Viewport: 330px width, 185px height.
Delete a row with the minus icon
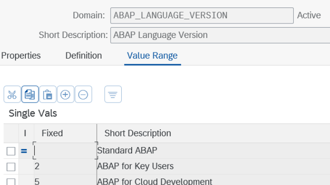pyautogui.click(x=83, y=95)
